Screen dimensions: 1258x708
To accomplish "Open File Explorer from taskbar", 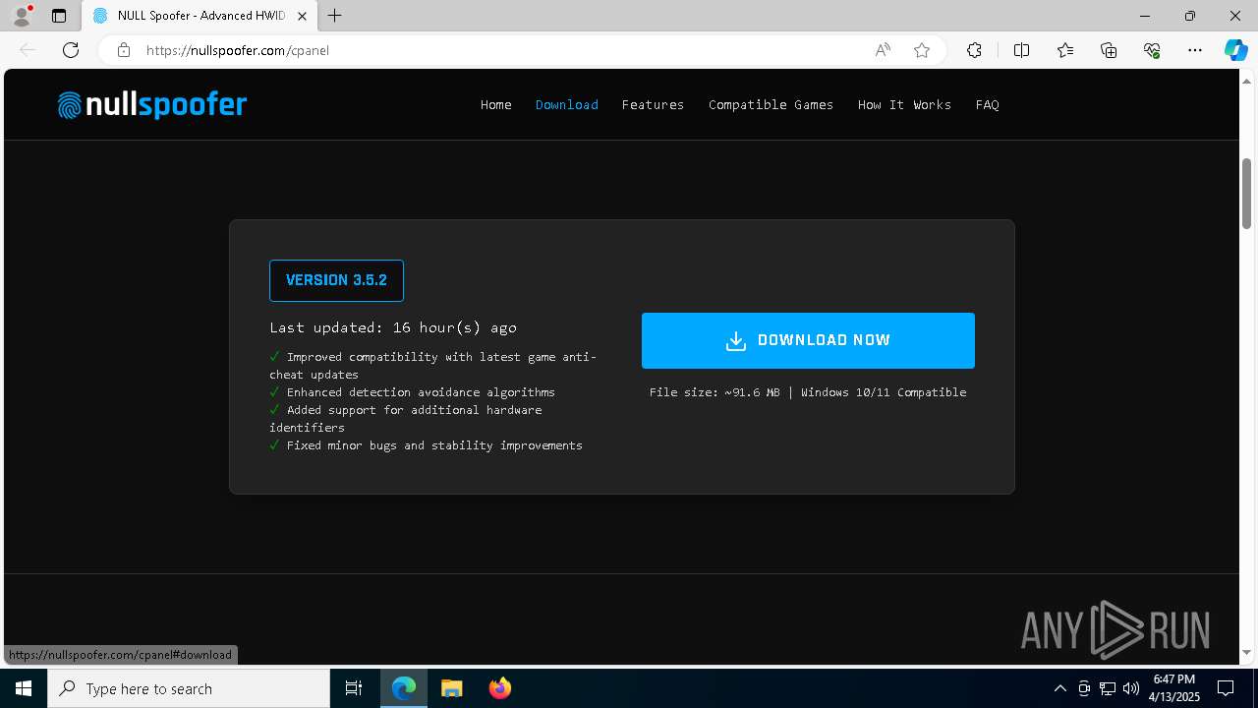I will [451, 688].
